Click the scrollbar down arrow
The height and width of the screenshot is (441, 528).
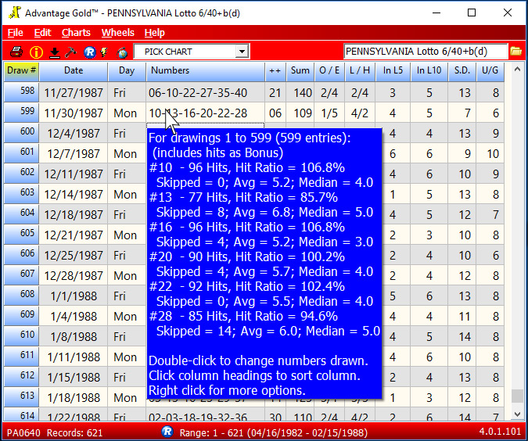pyautogui.click(x=517, y=414)
